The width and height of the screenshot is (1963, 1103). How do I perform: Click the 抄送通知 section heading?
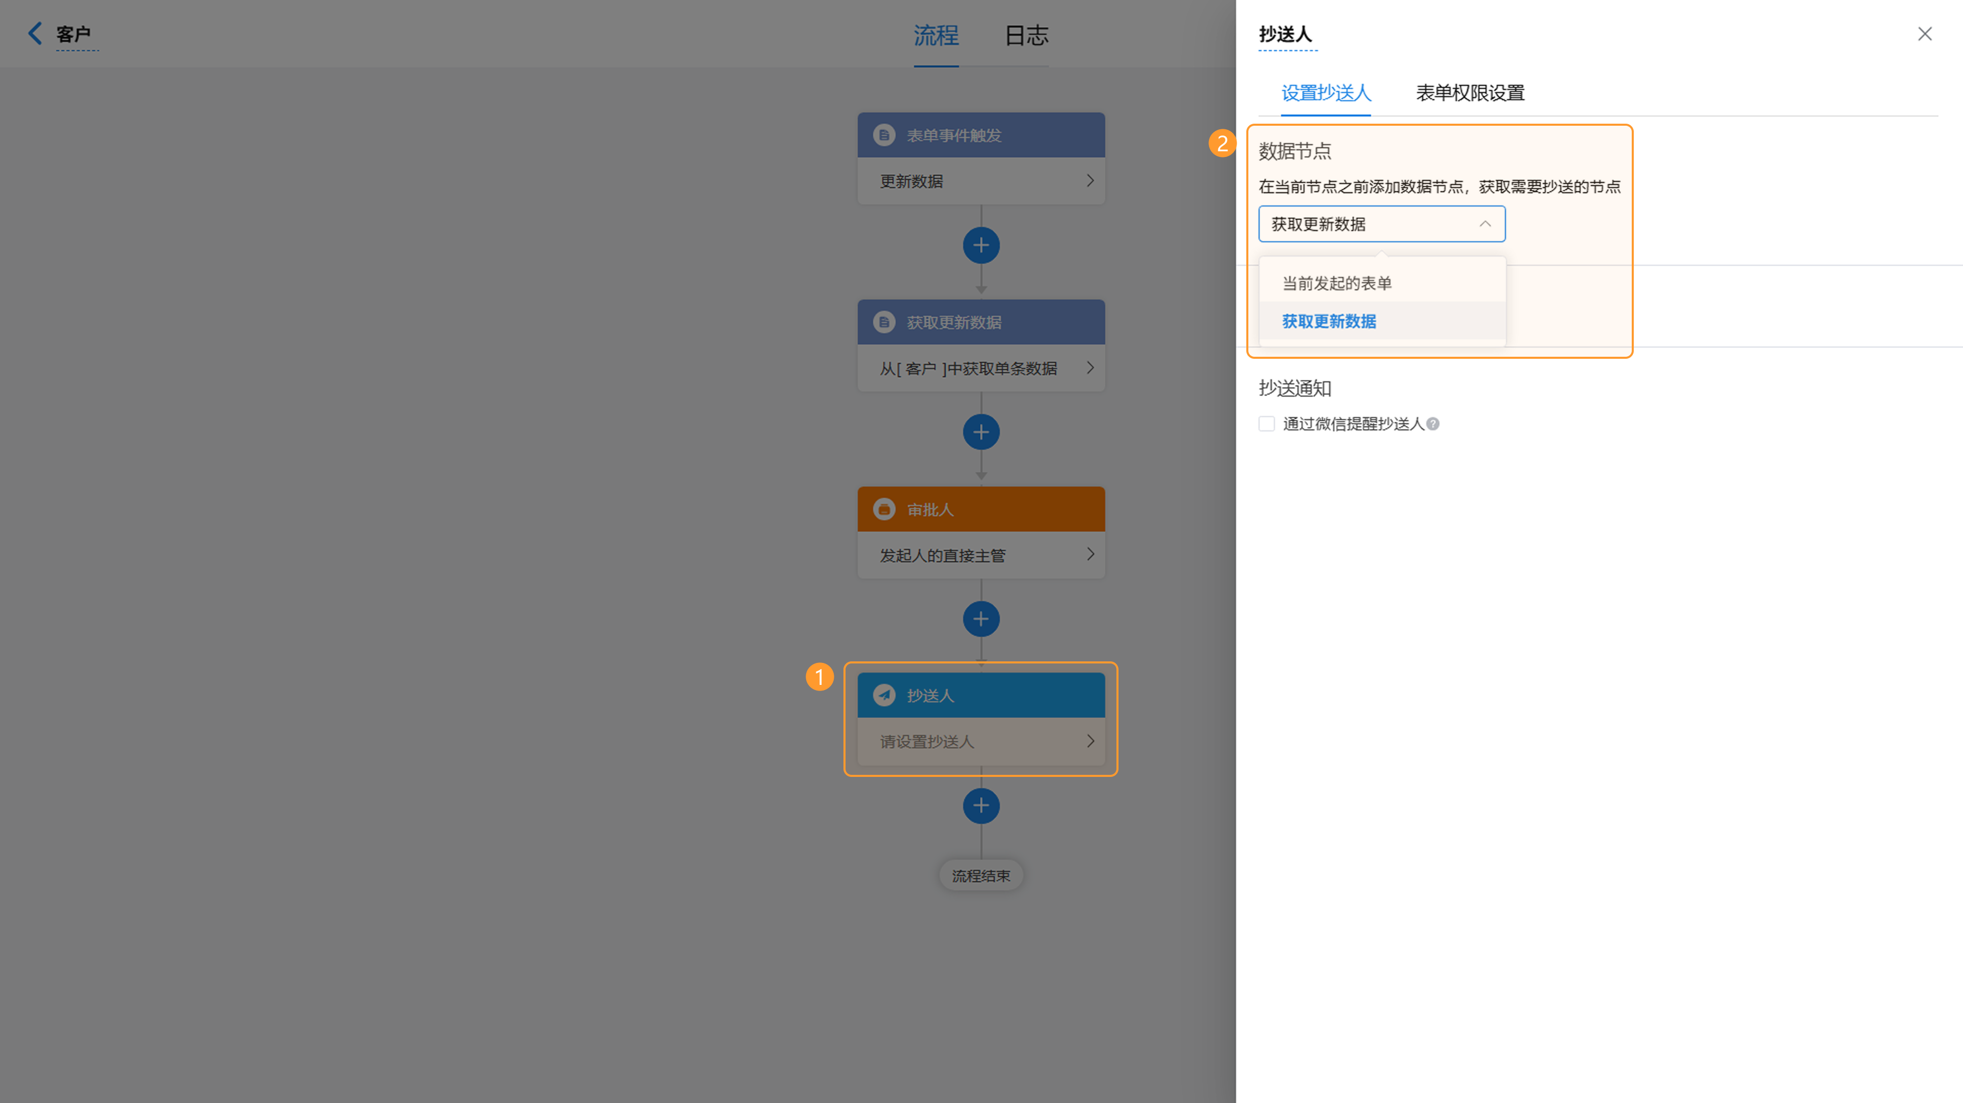coord(1295,388)
